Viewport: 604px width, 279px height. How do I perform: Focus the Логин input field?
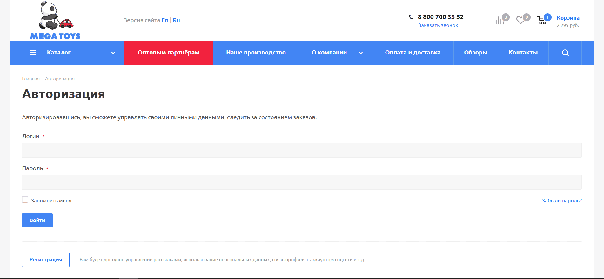pyautogui.click(x=302, y=150)
